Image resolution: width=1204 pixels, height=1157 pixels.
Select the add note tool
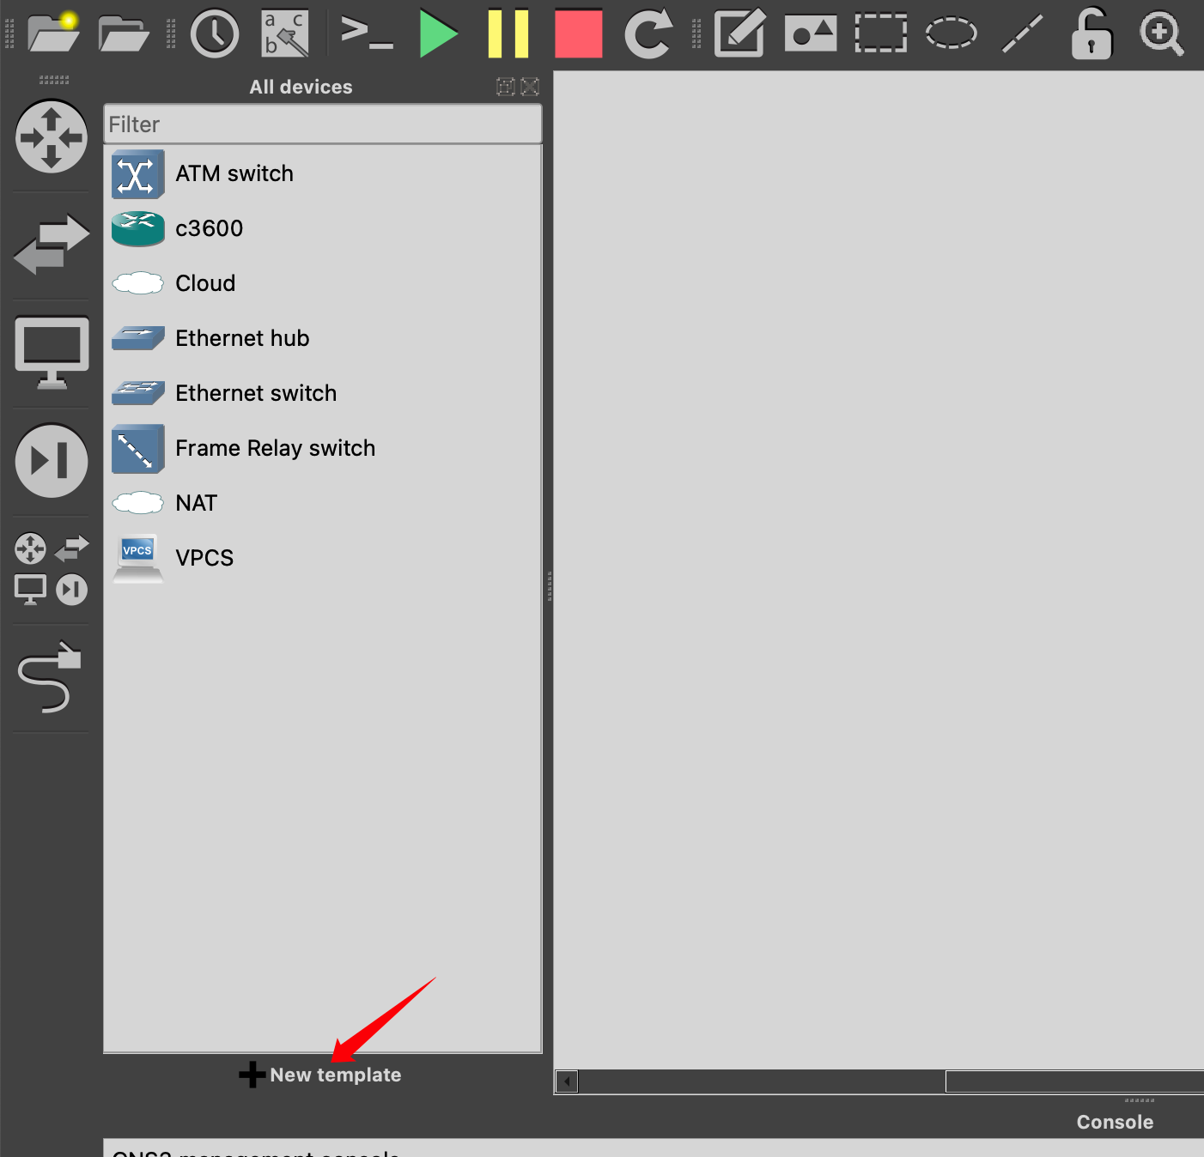tap(739, 34)
